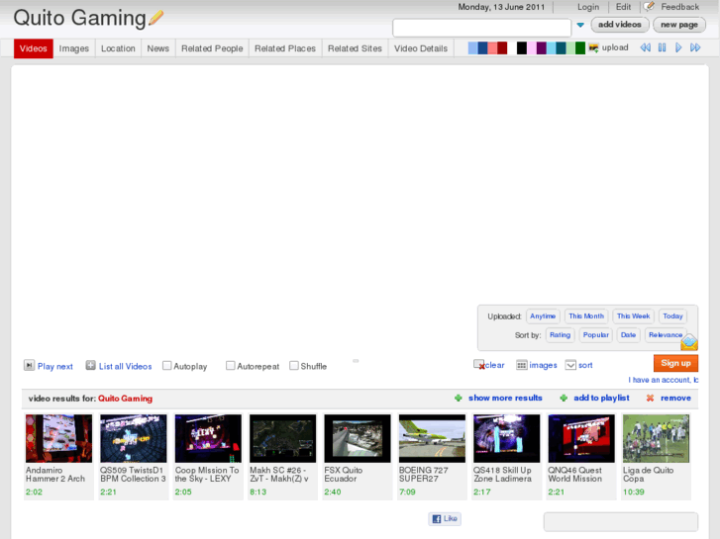The height and width of the screenshot is (539, 720).
Task: Open the search box dropdown arrow
Action: (x=580, y=26)
